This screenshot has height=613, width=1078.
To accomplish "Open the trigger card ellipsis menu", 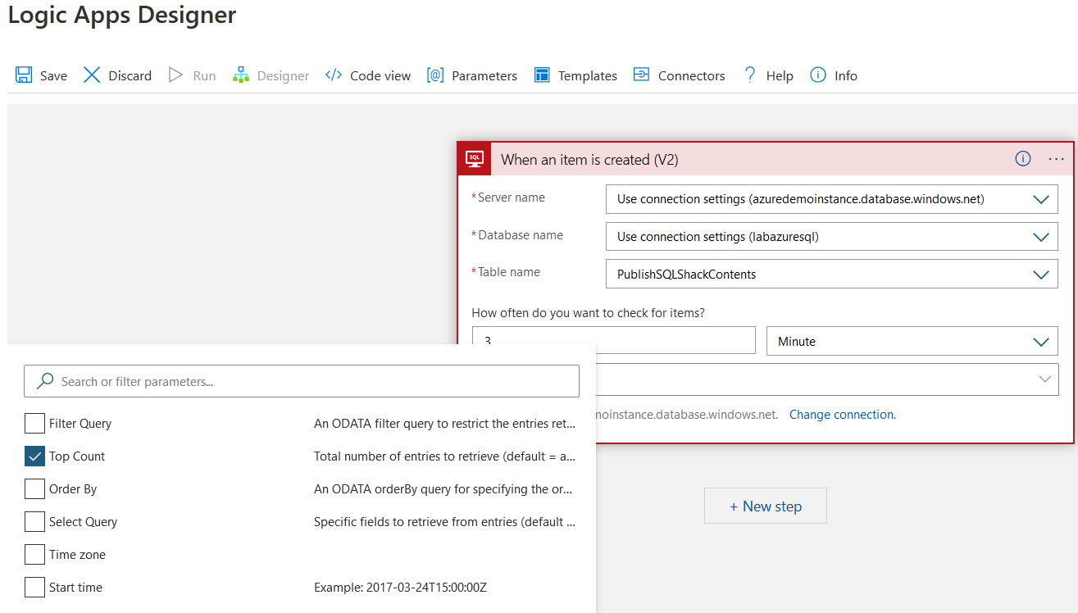I will click(x=1056, y=159).
